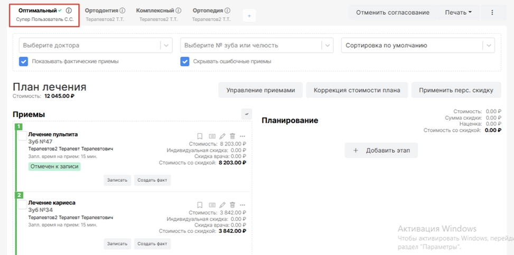Add new plan with plus icon
The width and height of the screenshot is (514, 255).
click(249, 16)
